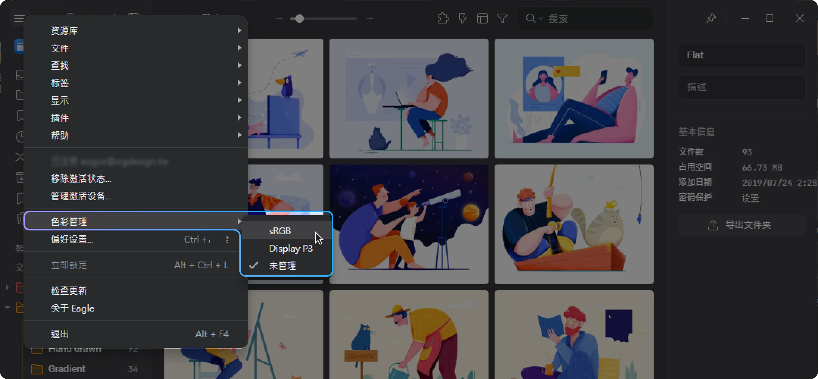Click the zoom-out minus icon
This screenshot has height=379, width=818.
279,18
